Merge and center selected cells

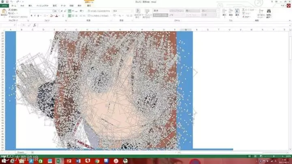pos(98,16)
